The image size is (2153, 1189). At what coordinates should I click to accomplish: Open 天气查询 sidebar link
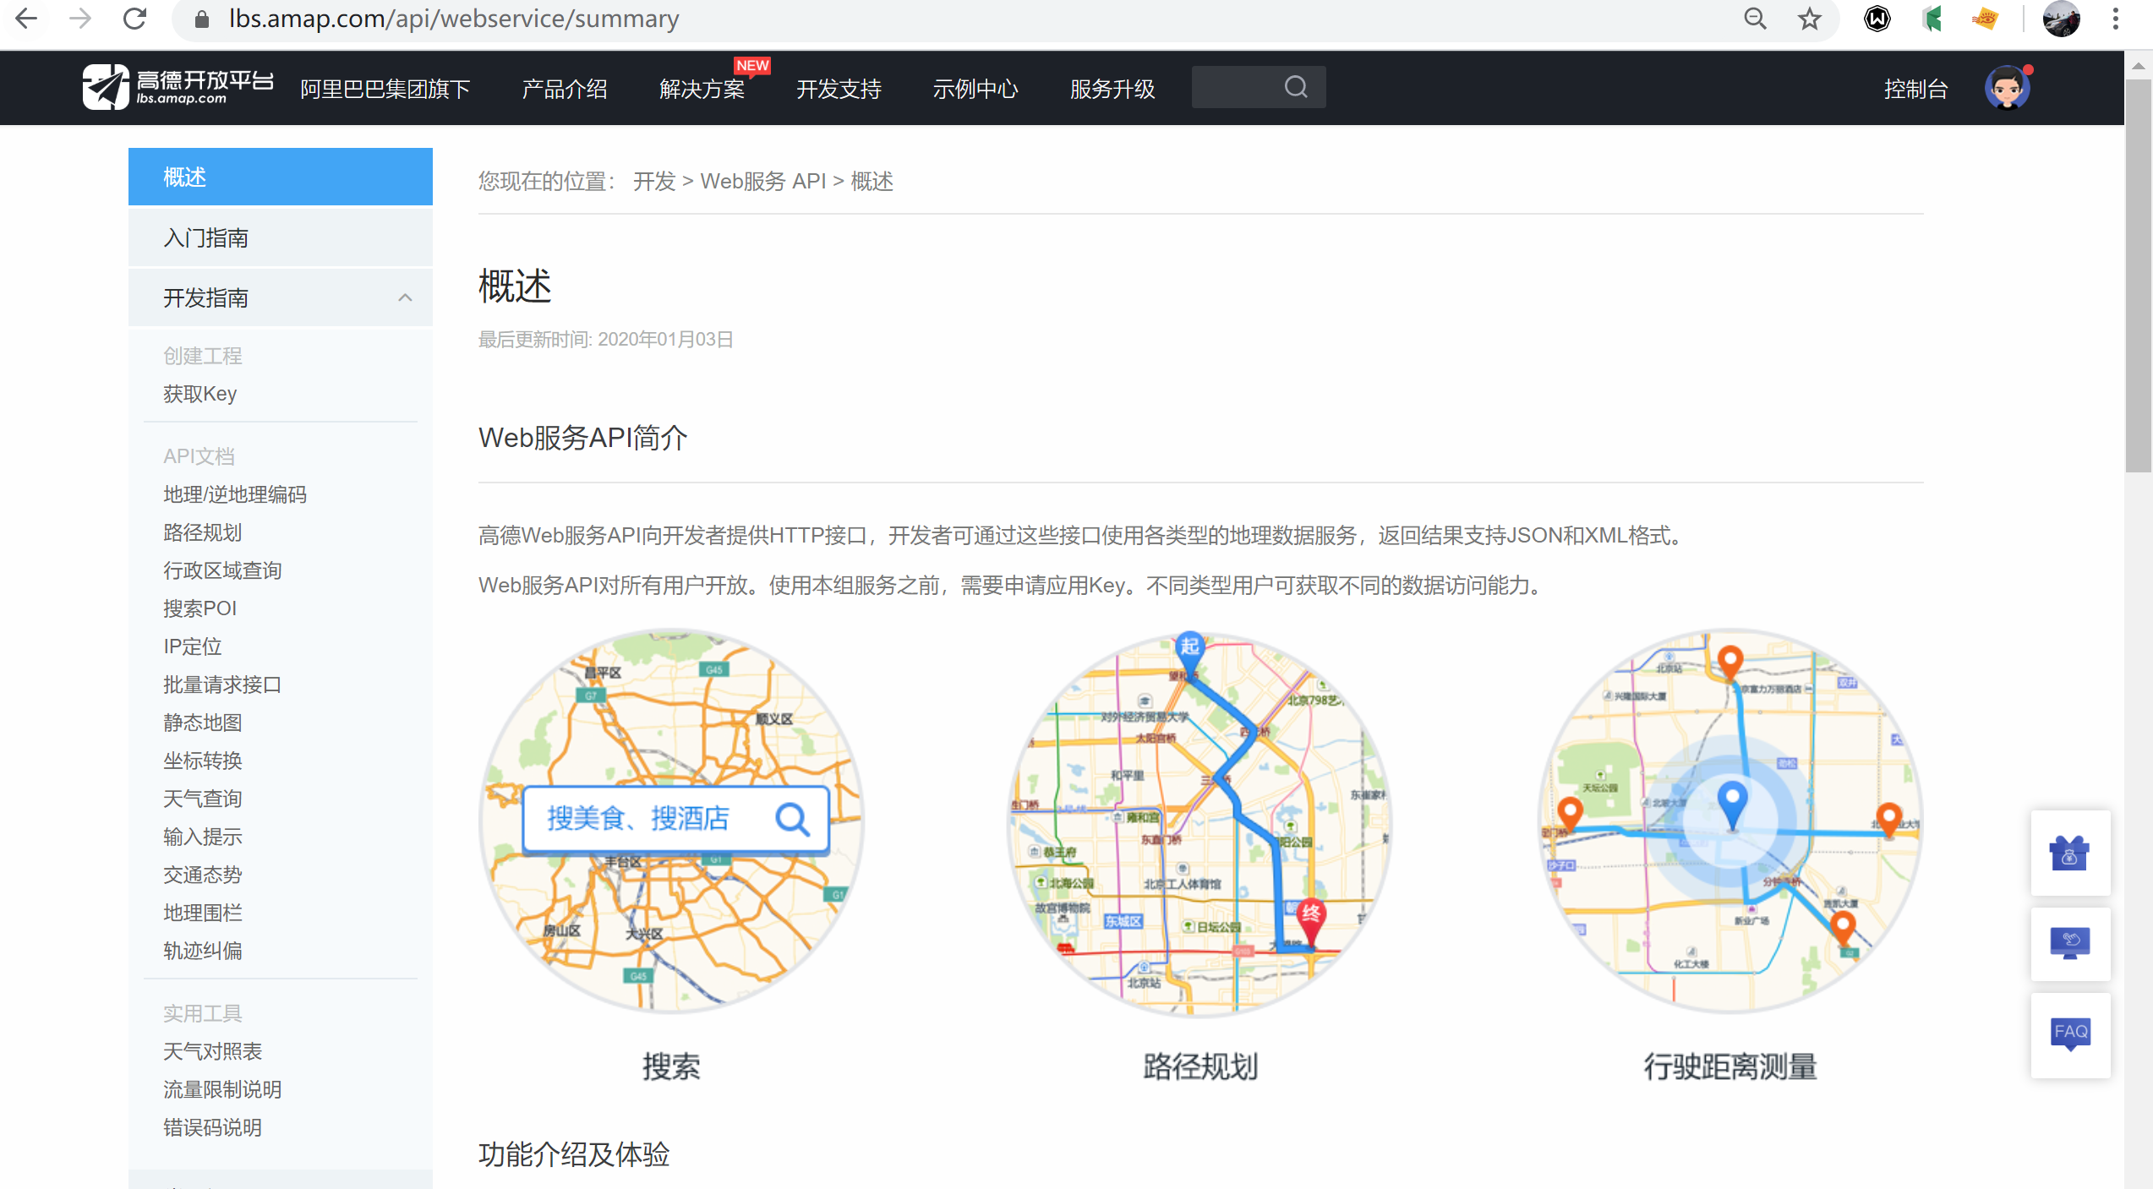coord(203,799)
